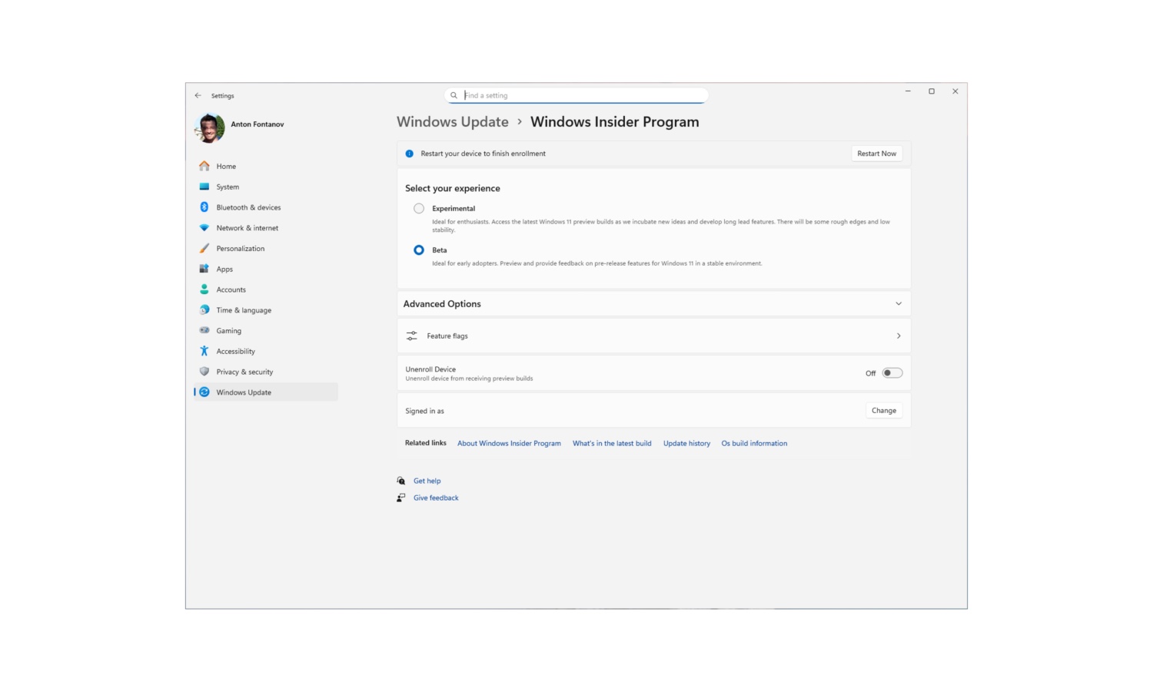Open Personalization paintbrush icon

click(x=204, y=249)
